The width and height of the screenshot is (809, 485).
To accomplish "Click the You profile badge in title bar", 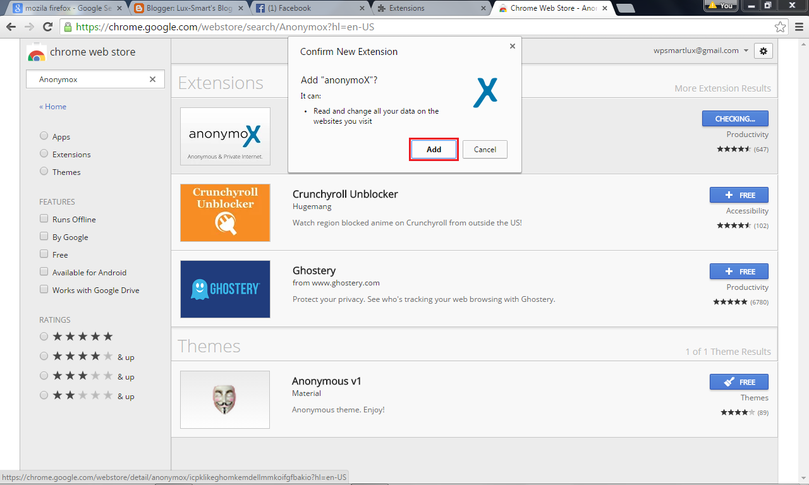I will click(721, 5).
